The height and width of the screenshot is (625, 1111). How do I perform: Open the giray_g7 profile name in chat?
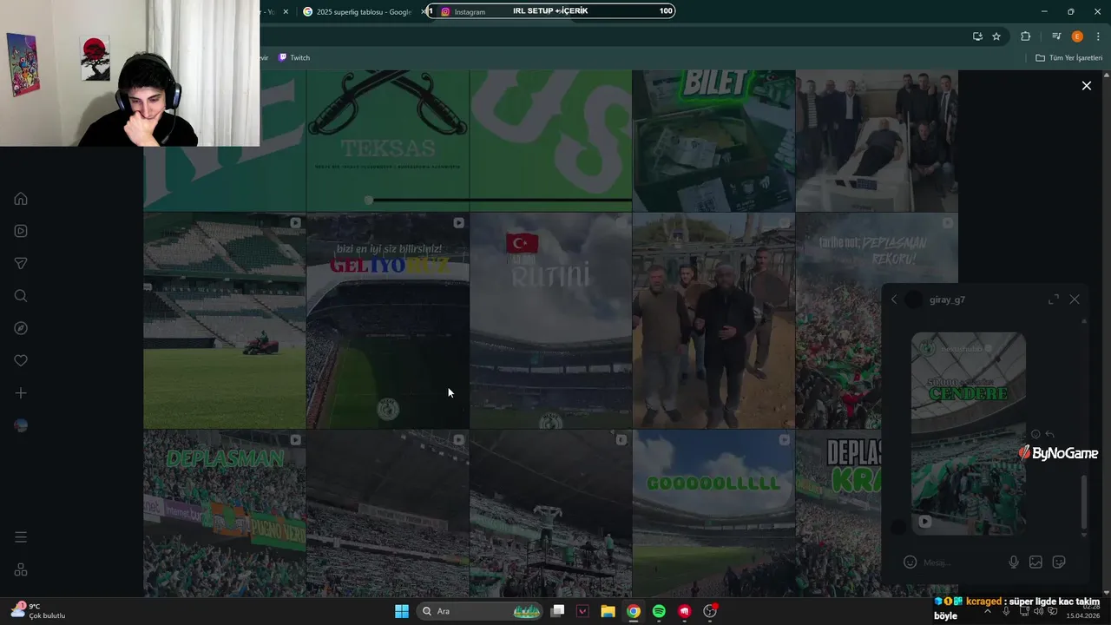click(947, 299)
